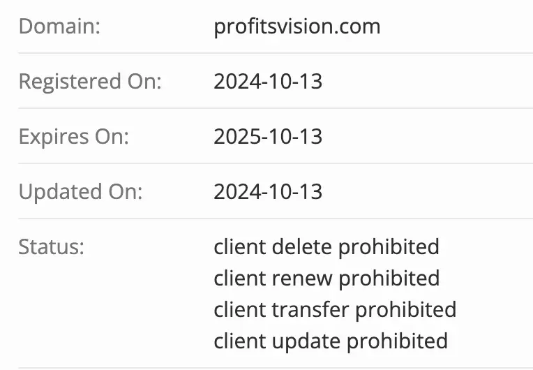Select the client delete prohibited status
This screenshot has height=370, width=533.
[326, 247]
